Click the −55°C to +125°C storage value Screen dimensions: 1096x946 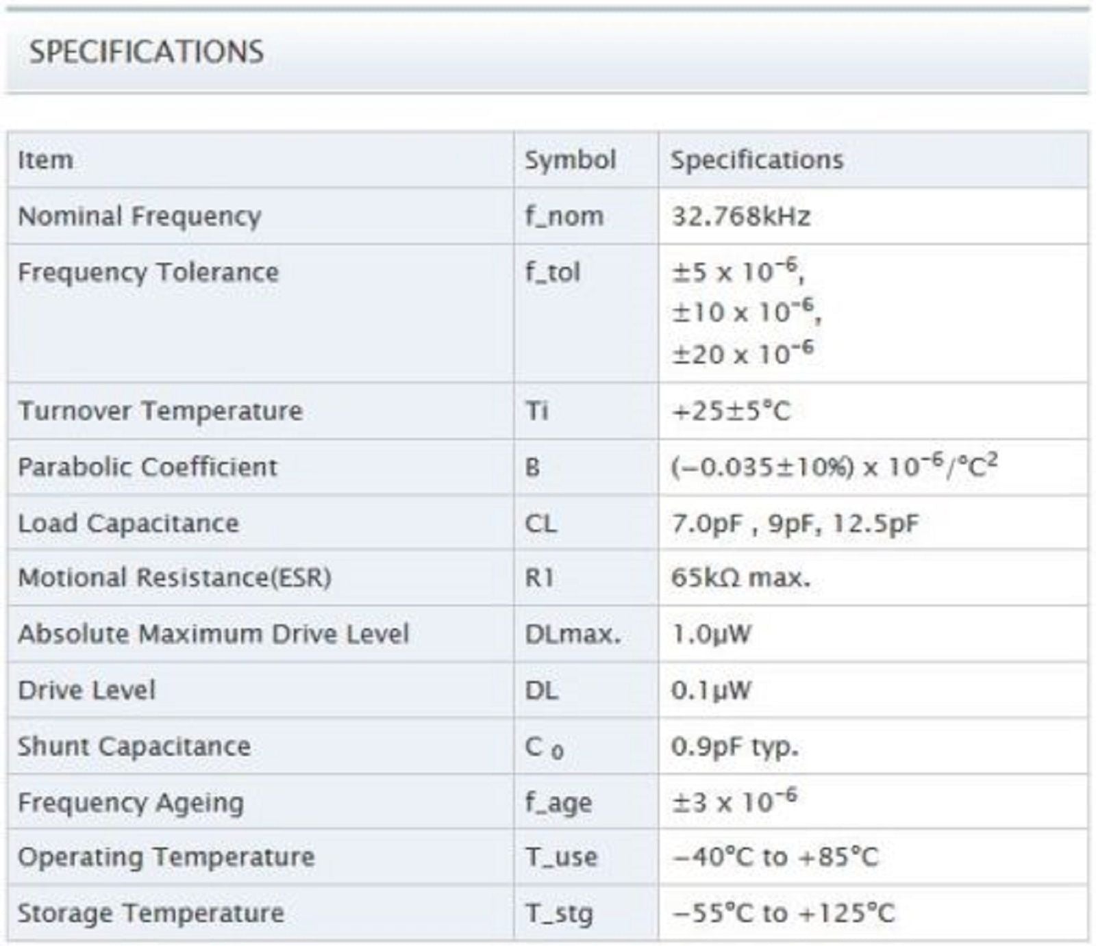783,913
